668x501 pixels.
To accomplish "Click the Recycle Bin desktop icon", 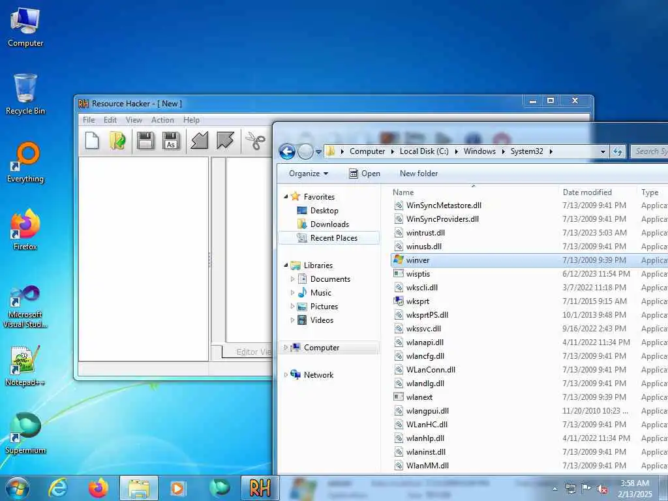I will 25,95.
